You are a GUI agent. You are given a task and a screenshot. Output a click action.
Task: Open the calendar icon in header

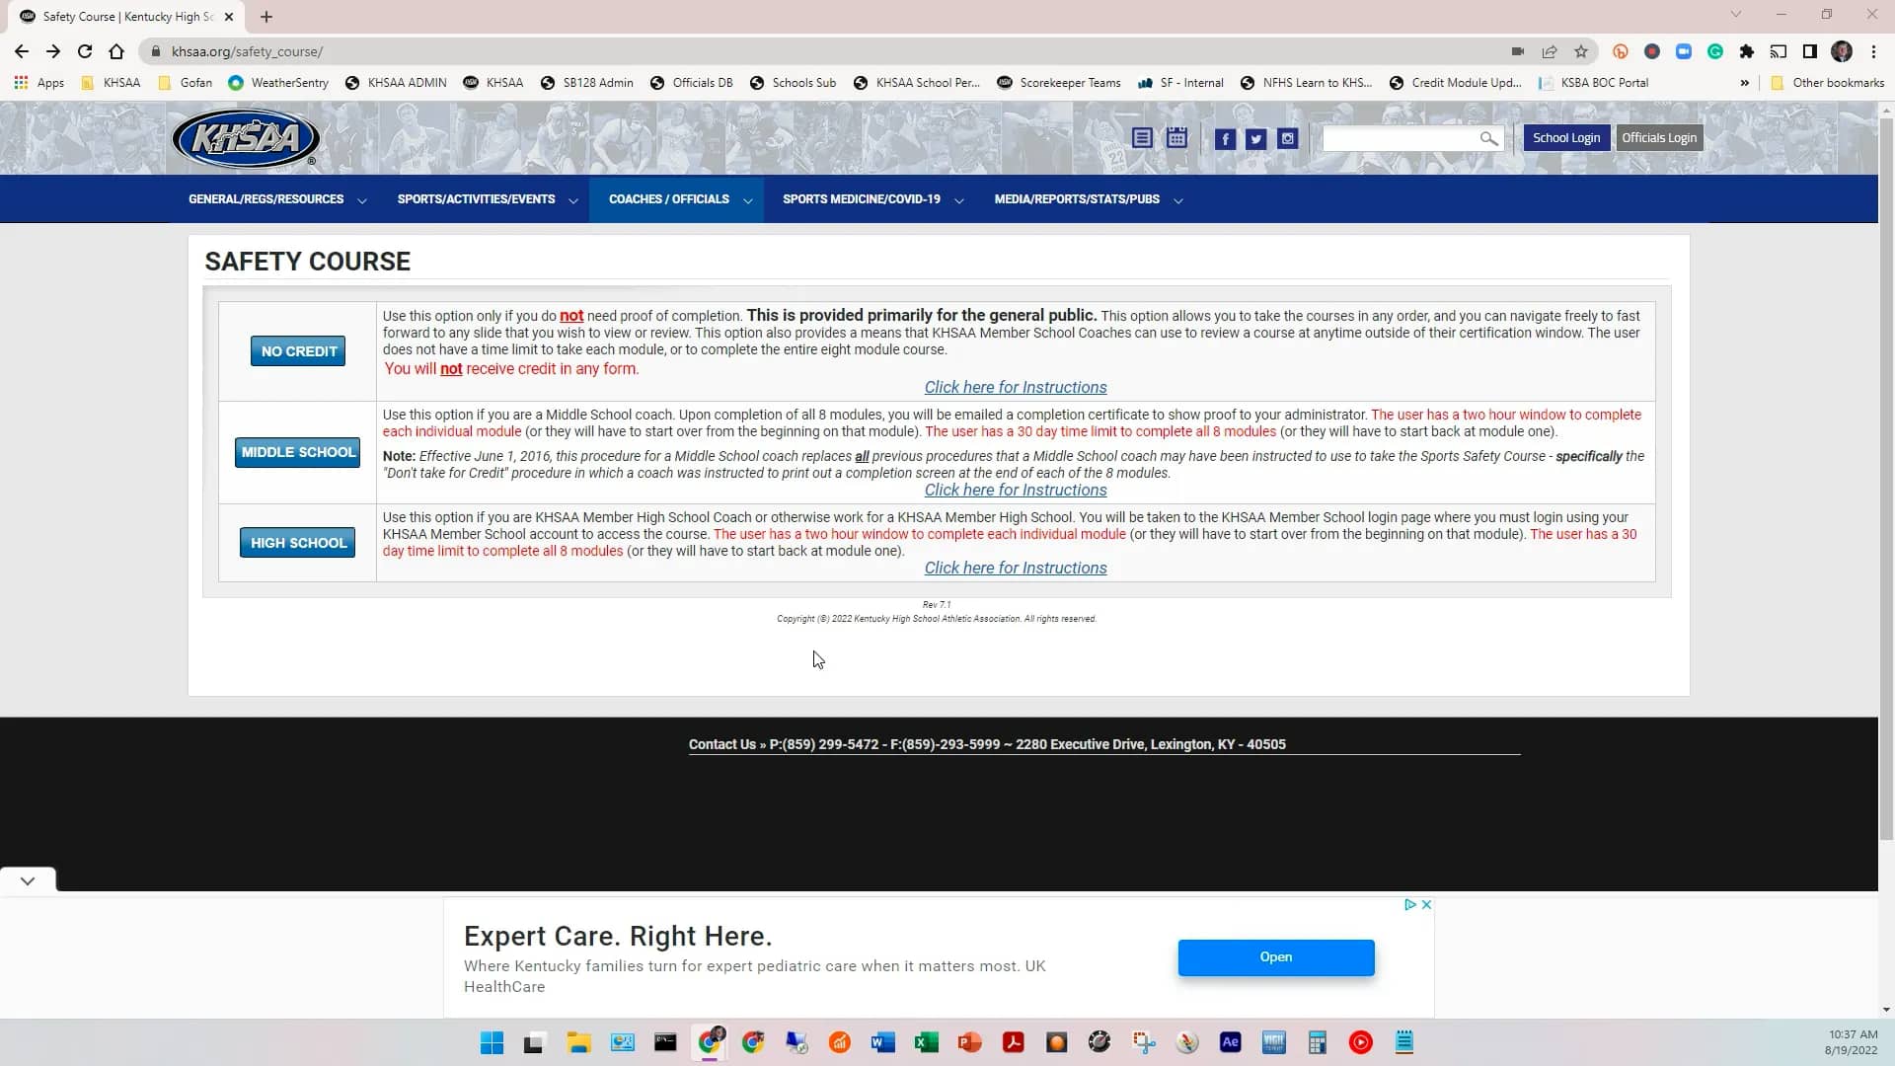click(x=1176, y=138)
